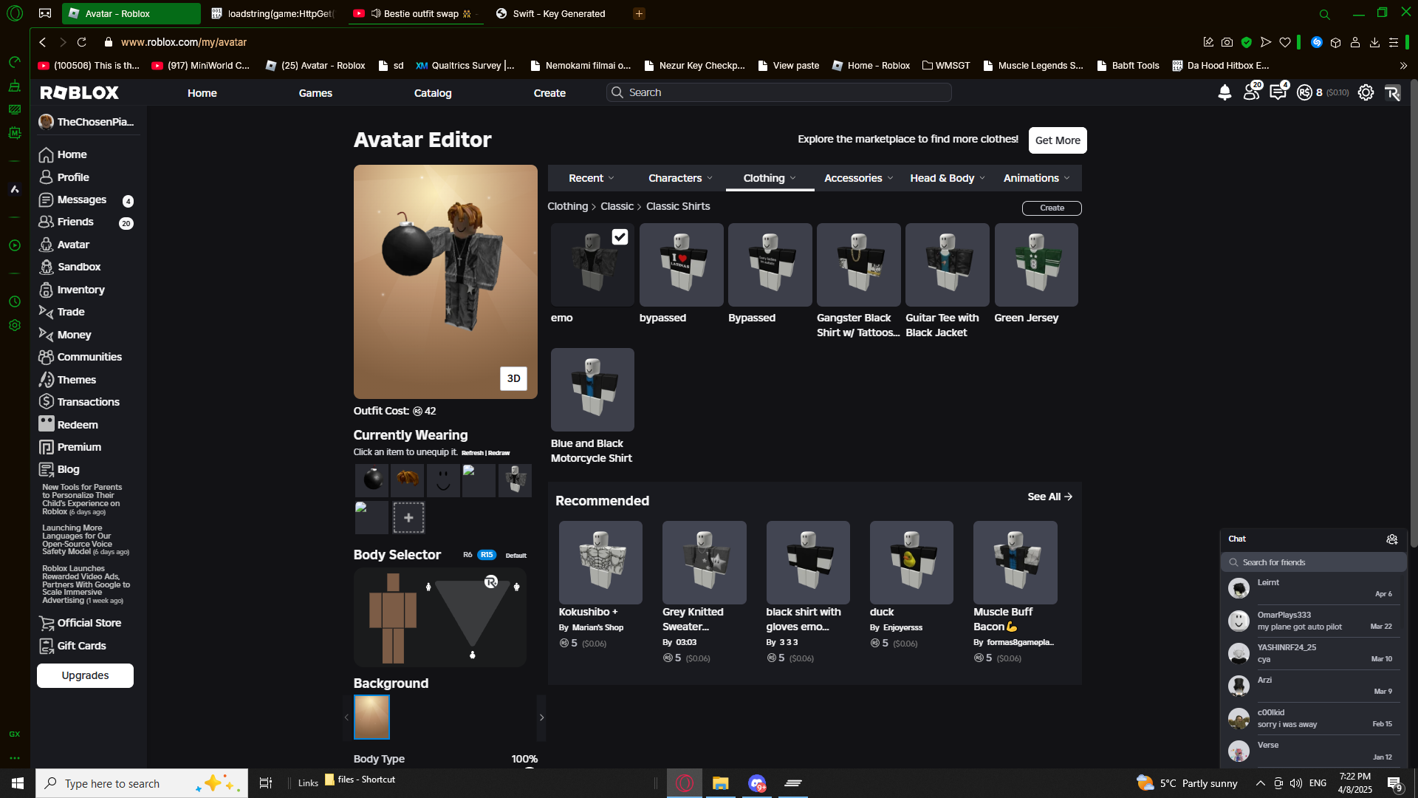Switch avatar preview to 3D

[x=513, y=378]
